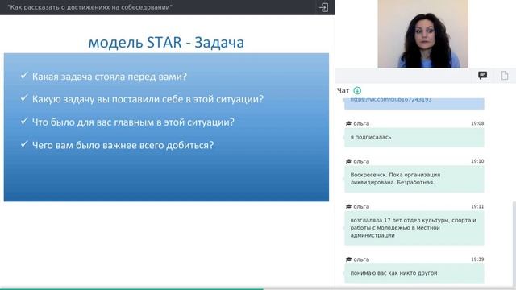
Task: Click the chat panel vertical scrollbar
Action: click(514, 245)
